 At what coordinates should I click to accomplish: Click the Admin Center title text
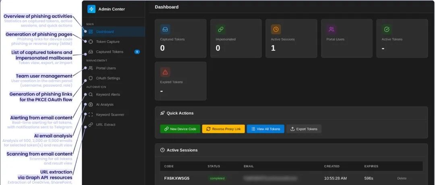click(x=112, y=9)
